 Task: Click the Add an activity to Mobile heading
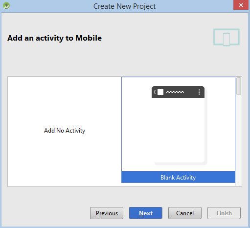click(x=55, y=38)
